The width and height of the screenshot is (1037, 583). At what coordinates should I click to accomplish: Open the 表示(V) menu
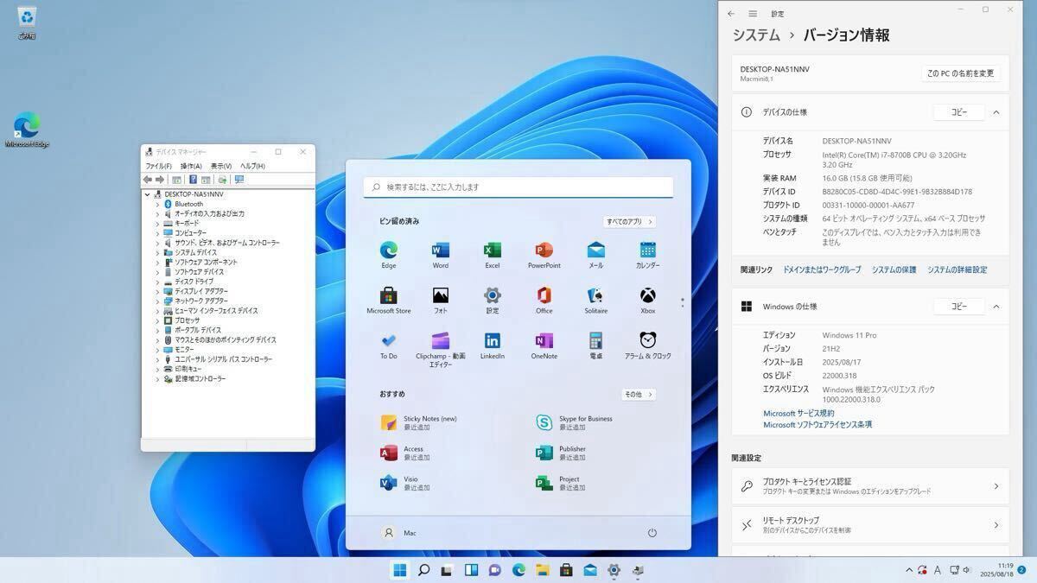[221, 166]
